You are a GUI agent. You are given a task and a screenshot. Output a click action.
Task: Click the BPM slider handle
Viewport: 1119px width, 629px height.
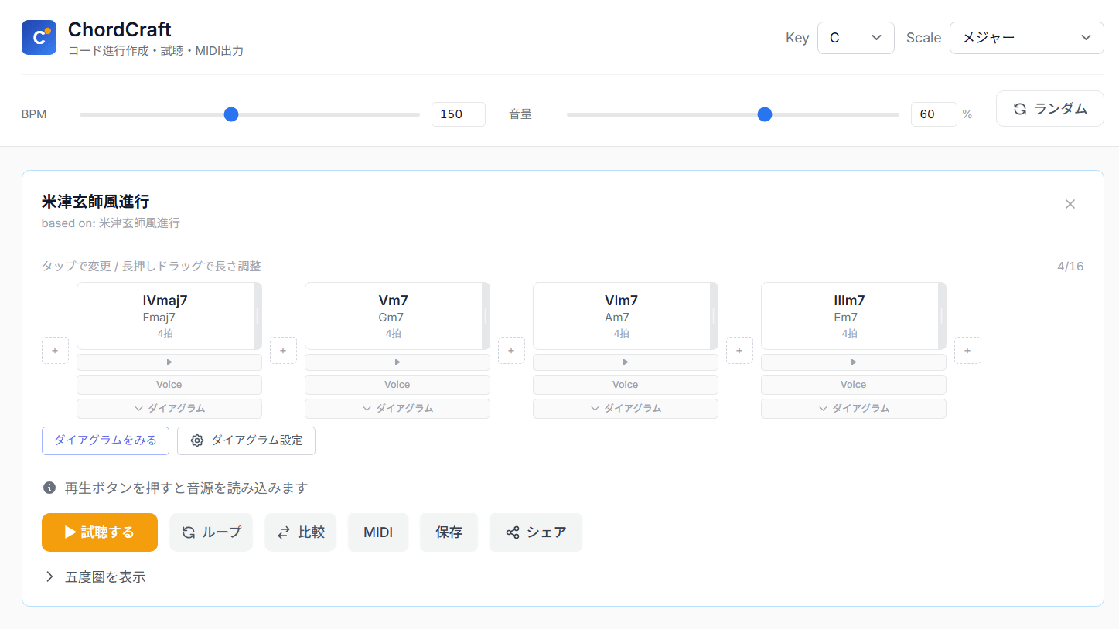pos(231,114)
